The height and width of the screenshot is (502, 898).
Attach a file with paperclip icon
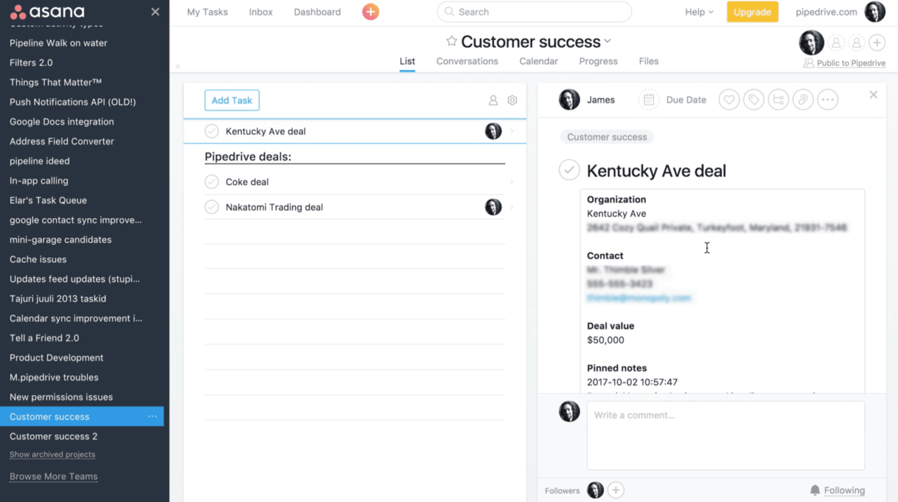point(803,100)
